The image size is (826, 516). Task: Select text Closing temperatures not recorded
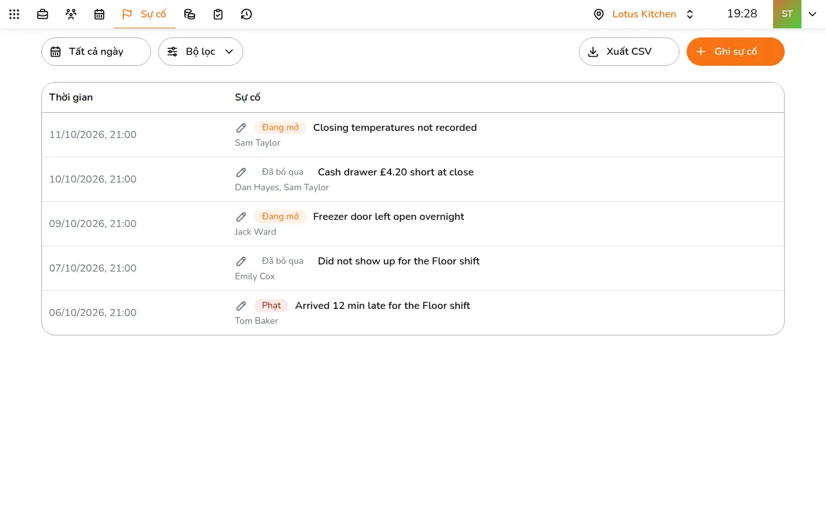point(395,128)
